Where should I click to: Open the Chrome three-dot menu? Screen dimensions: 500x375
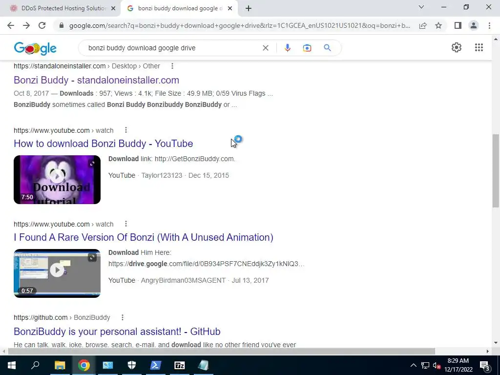click(x=489, y=25)
